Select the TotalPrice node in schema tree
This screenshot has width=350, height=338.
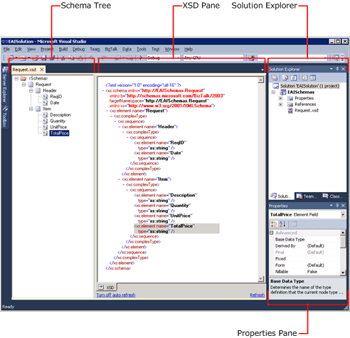pos(59,133)
